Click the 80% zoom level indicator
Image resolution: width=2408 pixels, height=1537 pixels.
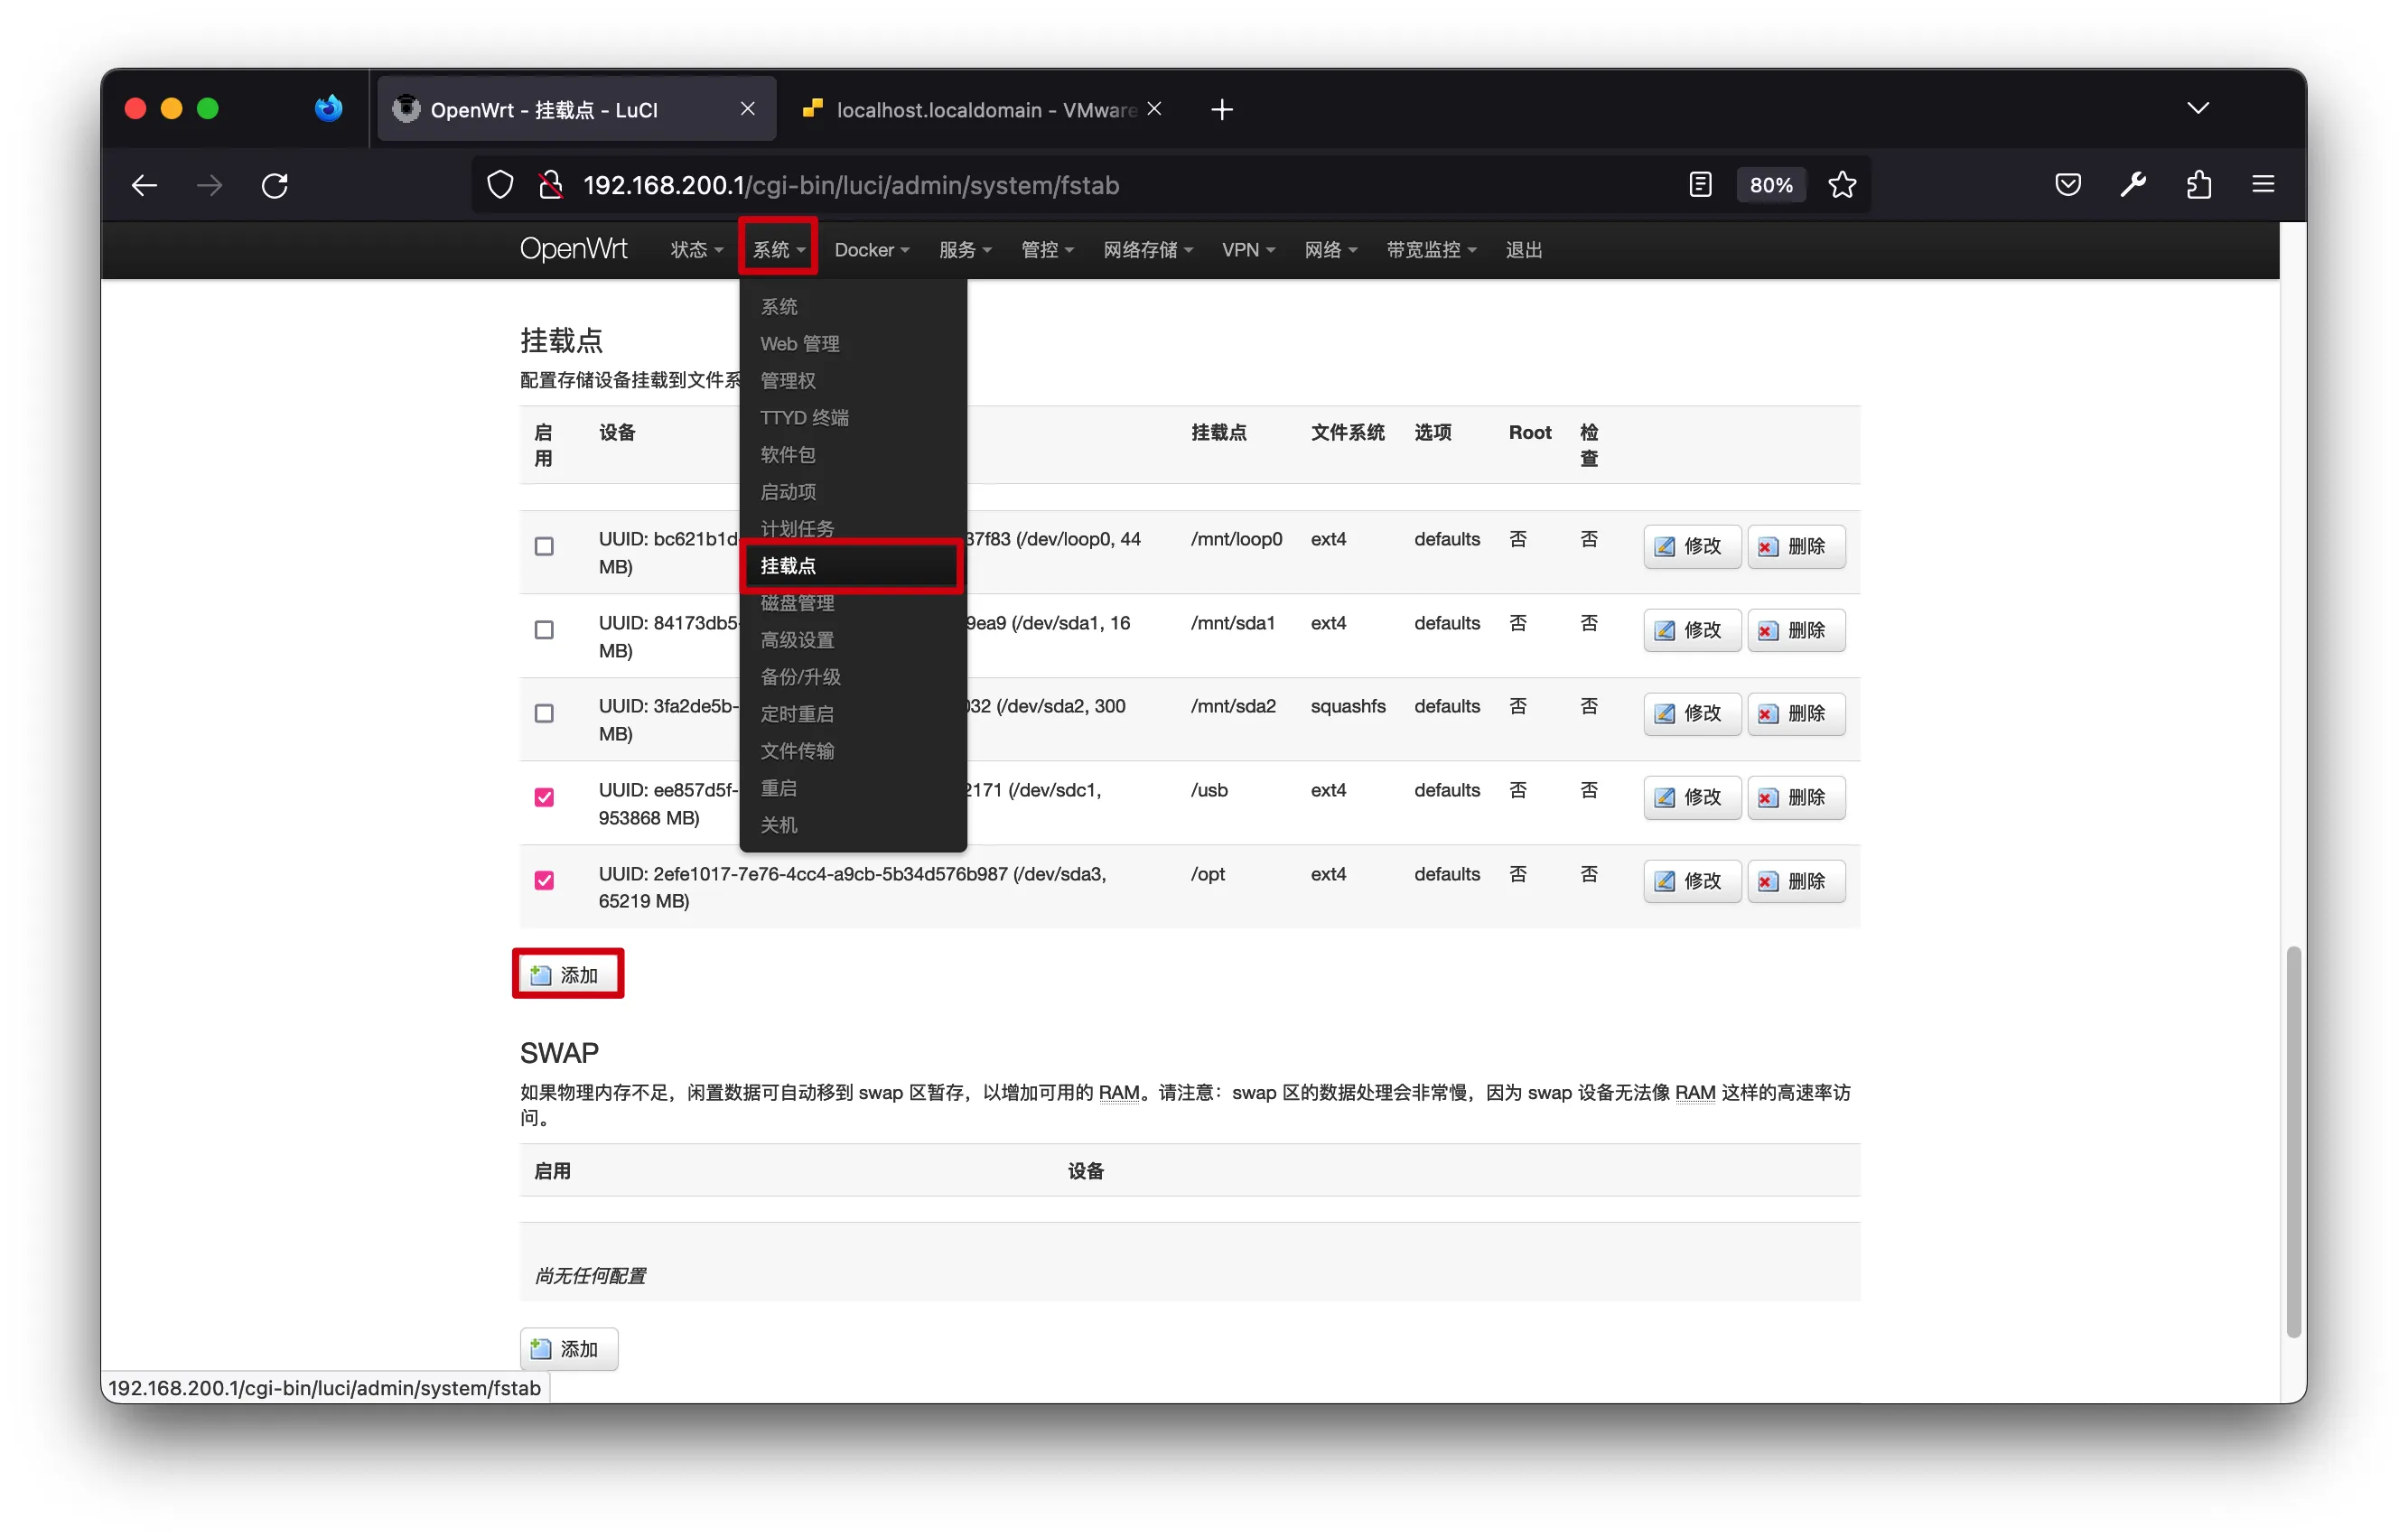(1770, 185)
